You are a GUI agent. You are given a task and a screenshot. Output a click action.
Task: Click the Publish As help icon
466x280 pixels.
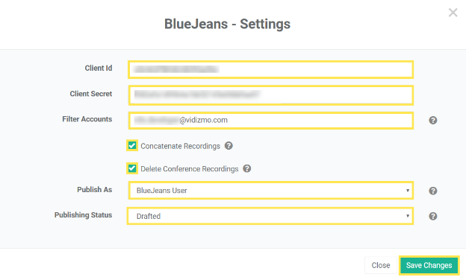tap(432, 191)
